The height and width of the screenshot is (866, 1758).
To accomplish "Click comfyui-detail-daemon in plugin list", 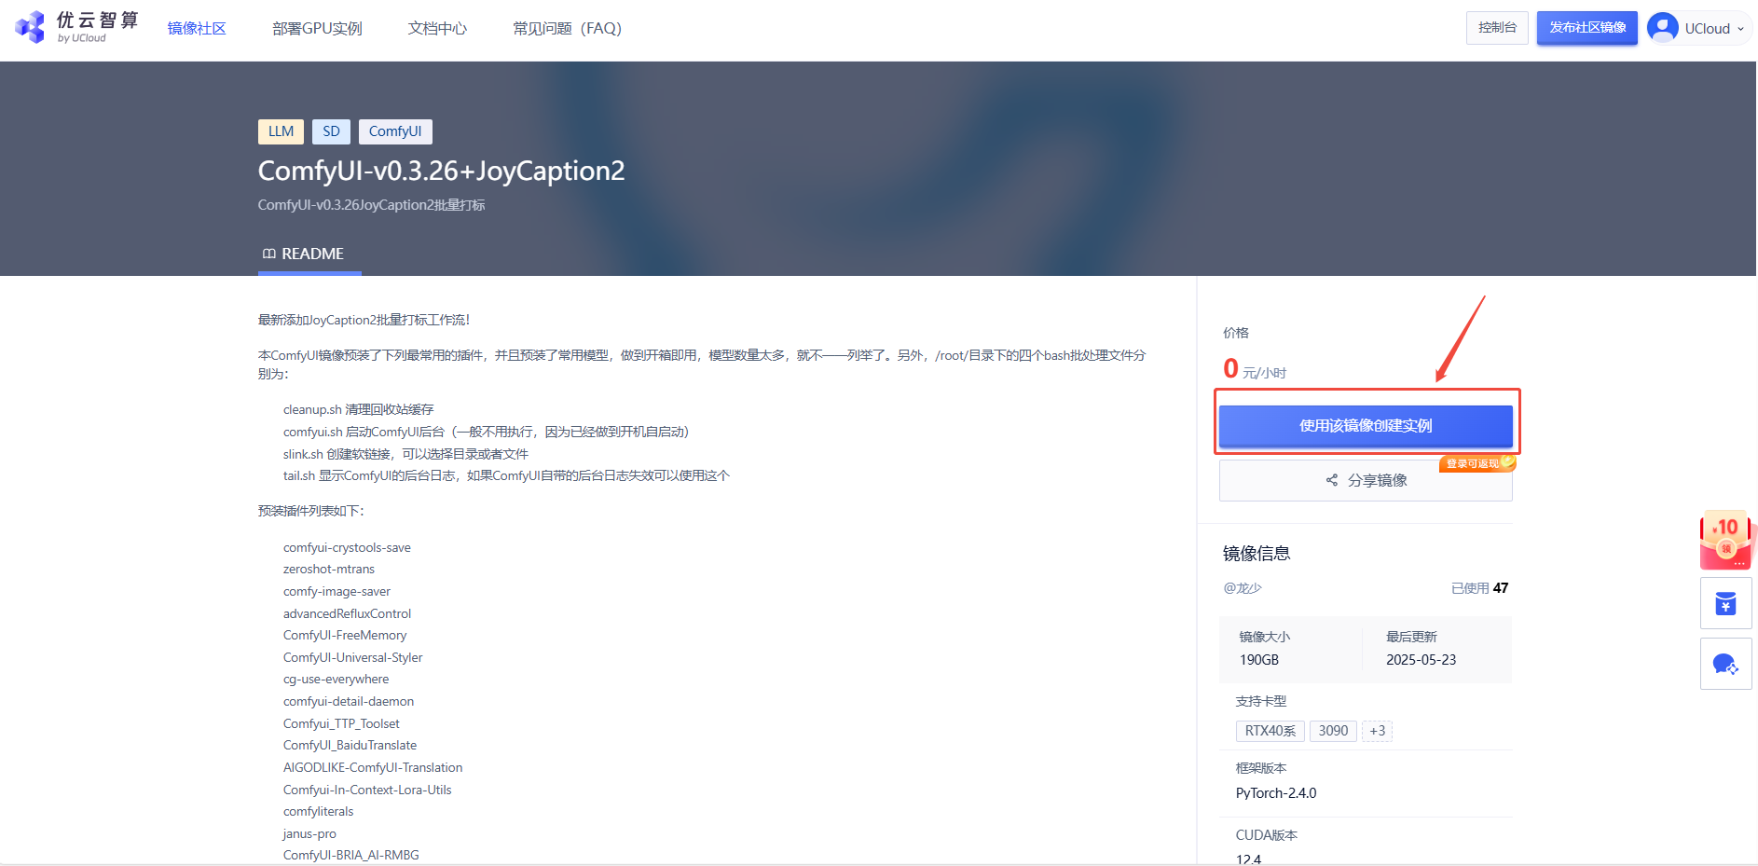I will [349, 701].
